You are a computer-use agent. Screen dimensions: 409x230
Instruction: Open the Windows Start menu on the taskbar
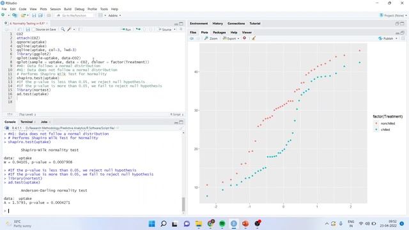click(151, 224)
